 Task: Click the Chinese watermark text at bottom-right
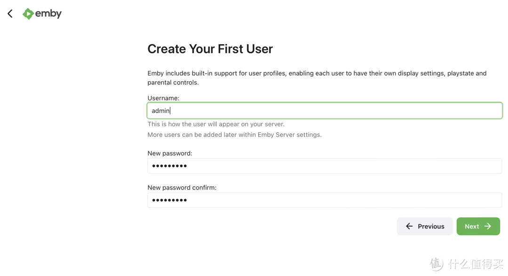476,264
